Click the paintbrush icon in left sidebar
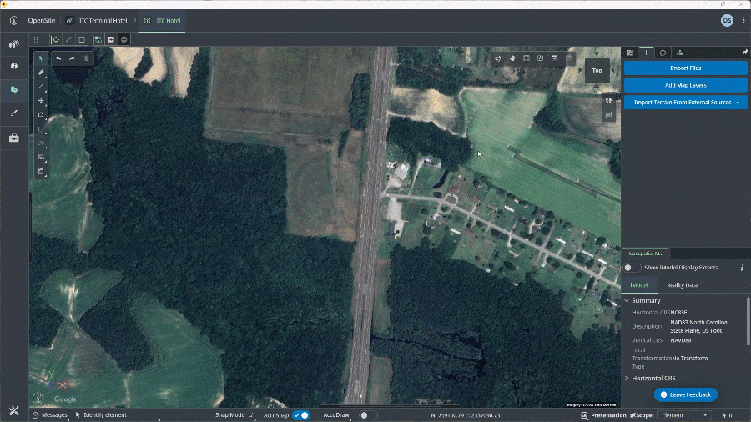 tap(14, 113)
